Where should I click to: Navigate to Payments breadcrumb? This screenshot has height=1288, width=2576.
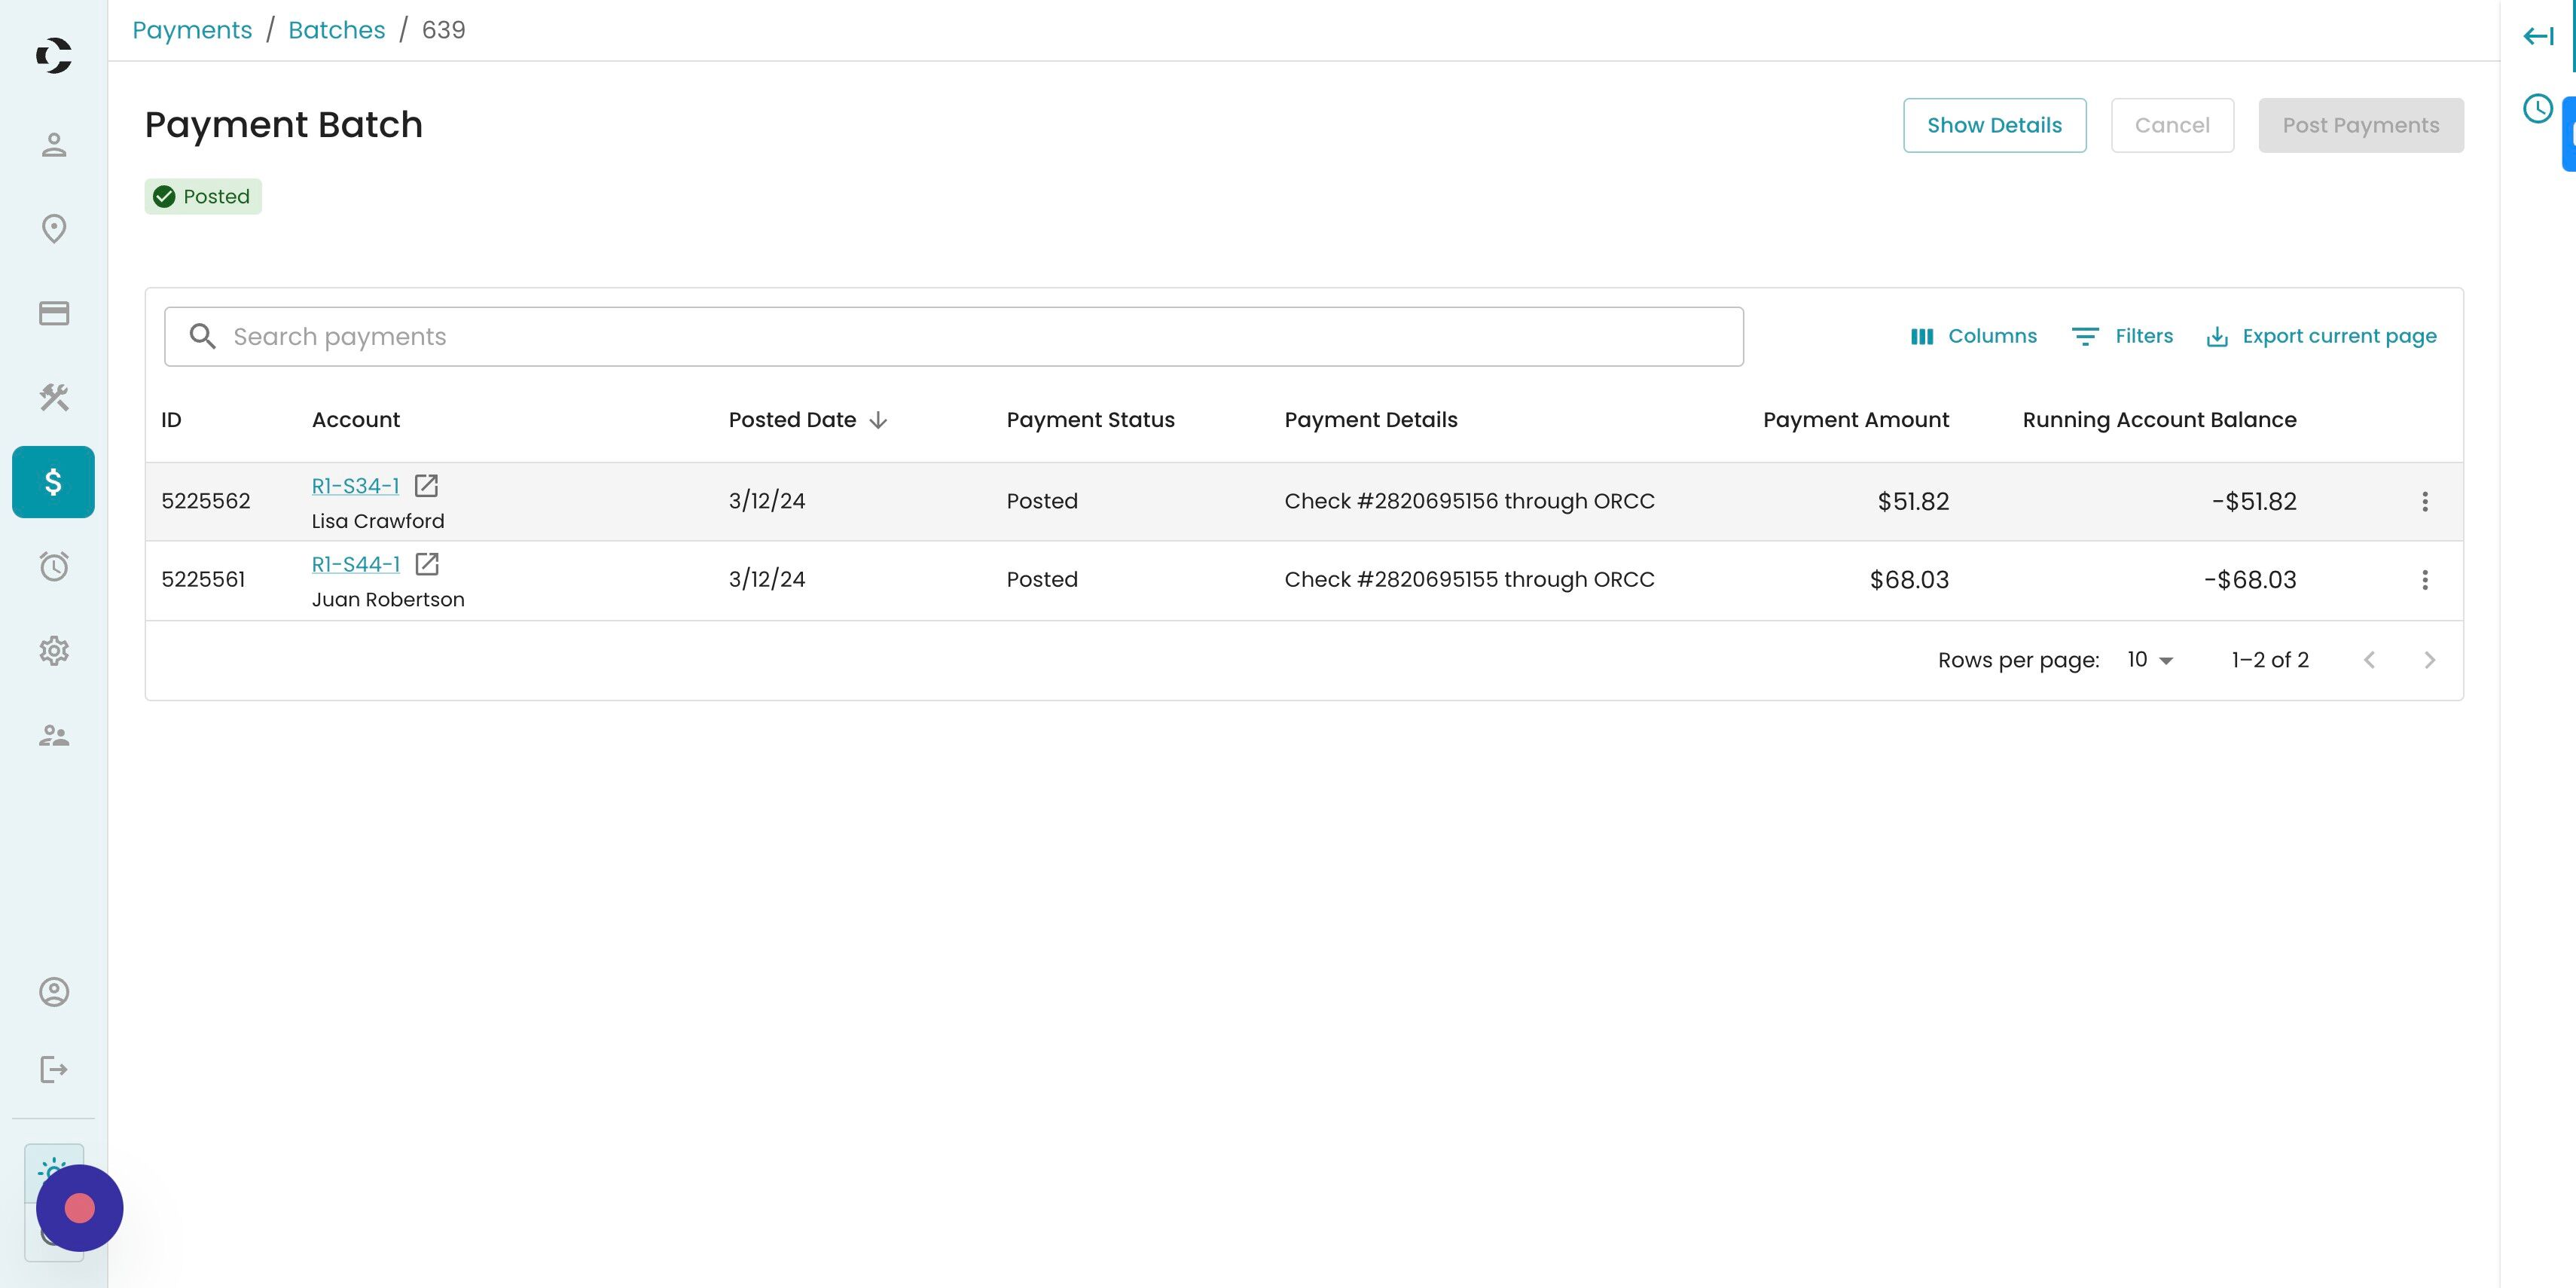click(x=192, y=30)
